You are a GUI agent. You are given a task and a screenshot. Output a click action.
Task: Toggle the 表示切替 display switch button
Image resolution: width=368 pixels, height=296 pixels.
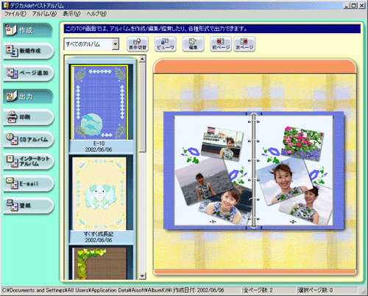[138, 44]
